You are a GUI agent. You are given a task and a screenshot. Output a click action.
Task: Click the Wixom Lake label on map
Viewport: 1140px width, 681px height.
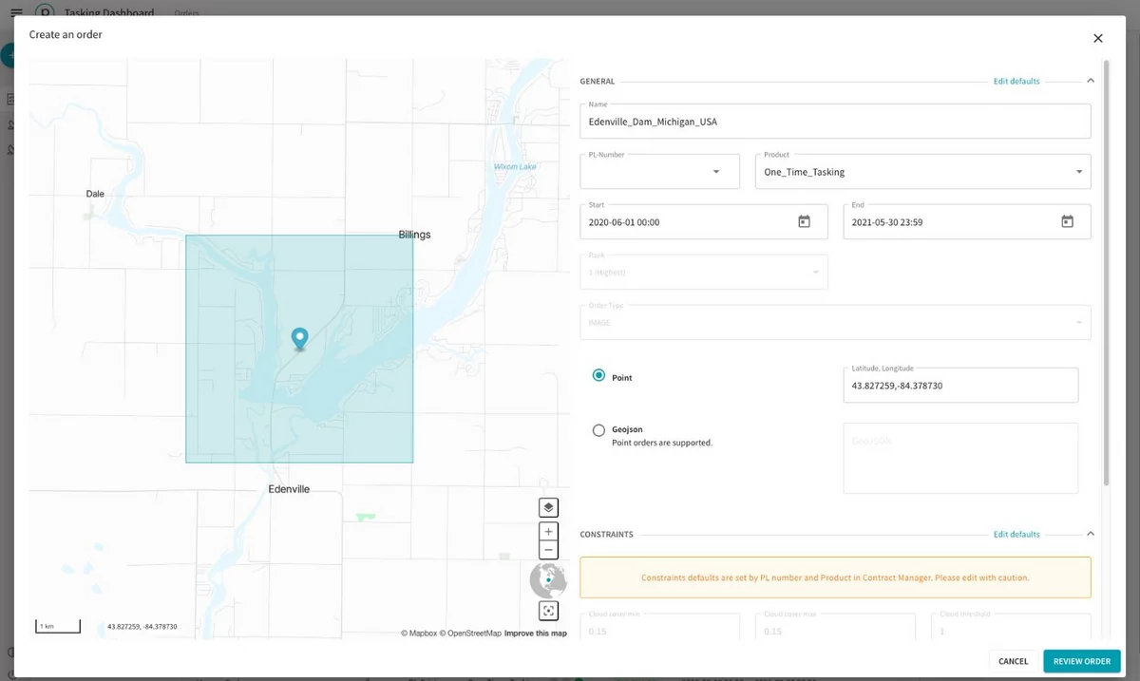[x=515, y=167]
